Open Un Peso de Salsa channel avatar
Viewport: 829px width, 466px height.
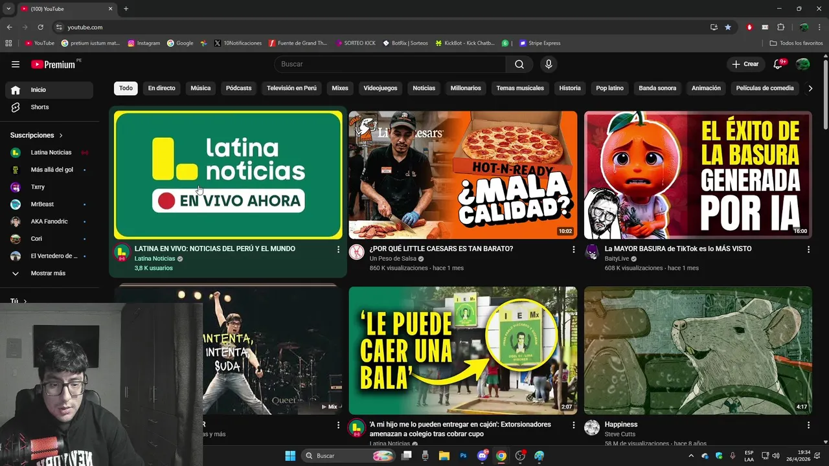[357, 252]
